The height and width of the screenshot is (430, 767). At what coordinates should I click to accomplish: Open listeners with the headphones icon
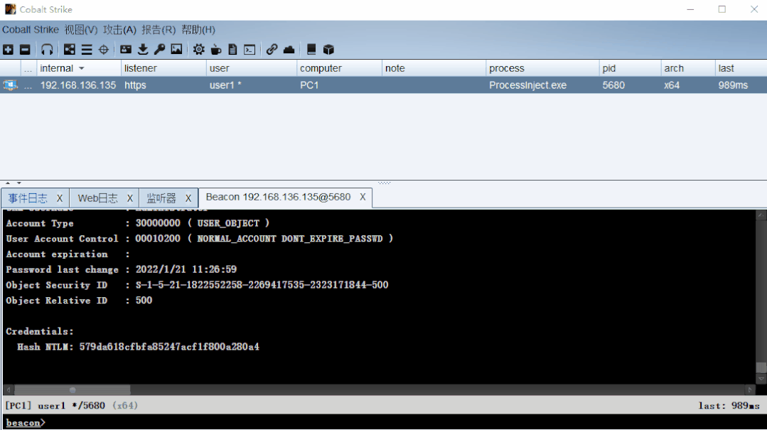47,50
